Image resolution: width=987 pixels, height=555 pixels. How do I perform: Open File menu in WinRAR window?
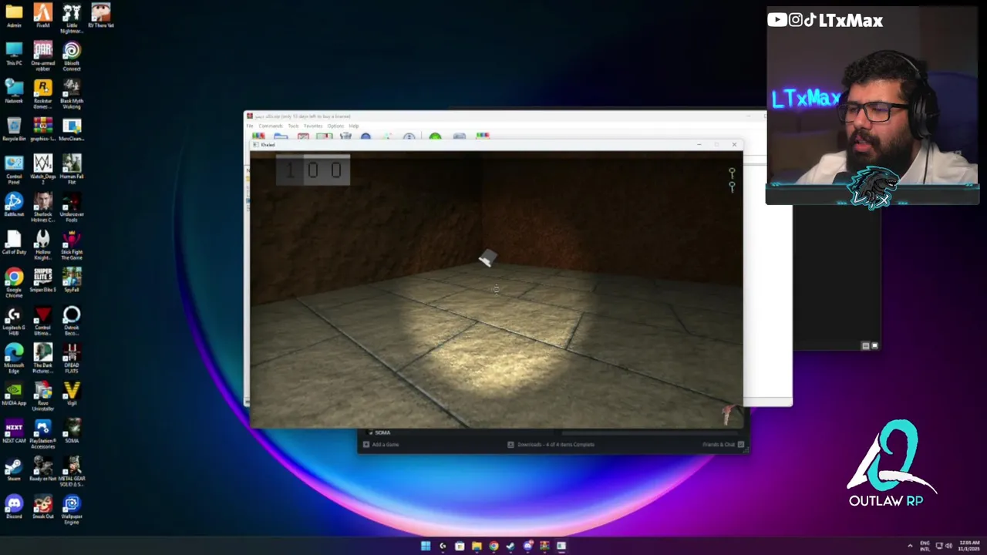(250, 126)
